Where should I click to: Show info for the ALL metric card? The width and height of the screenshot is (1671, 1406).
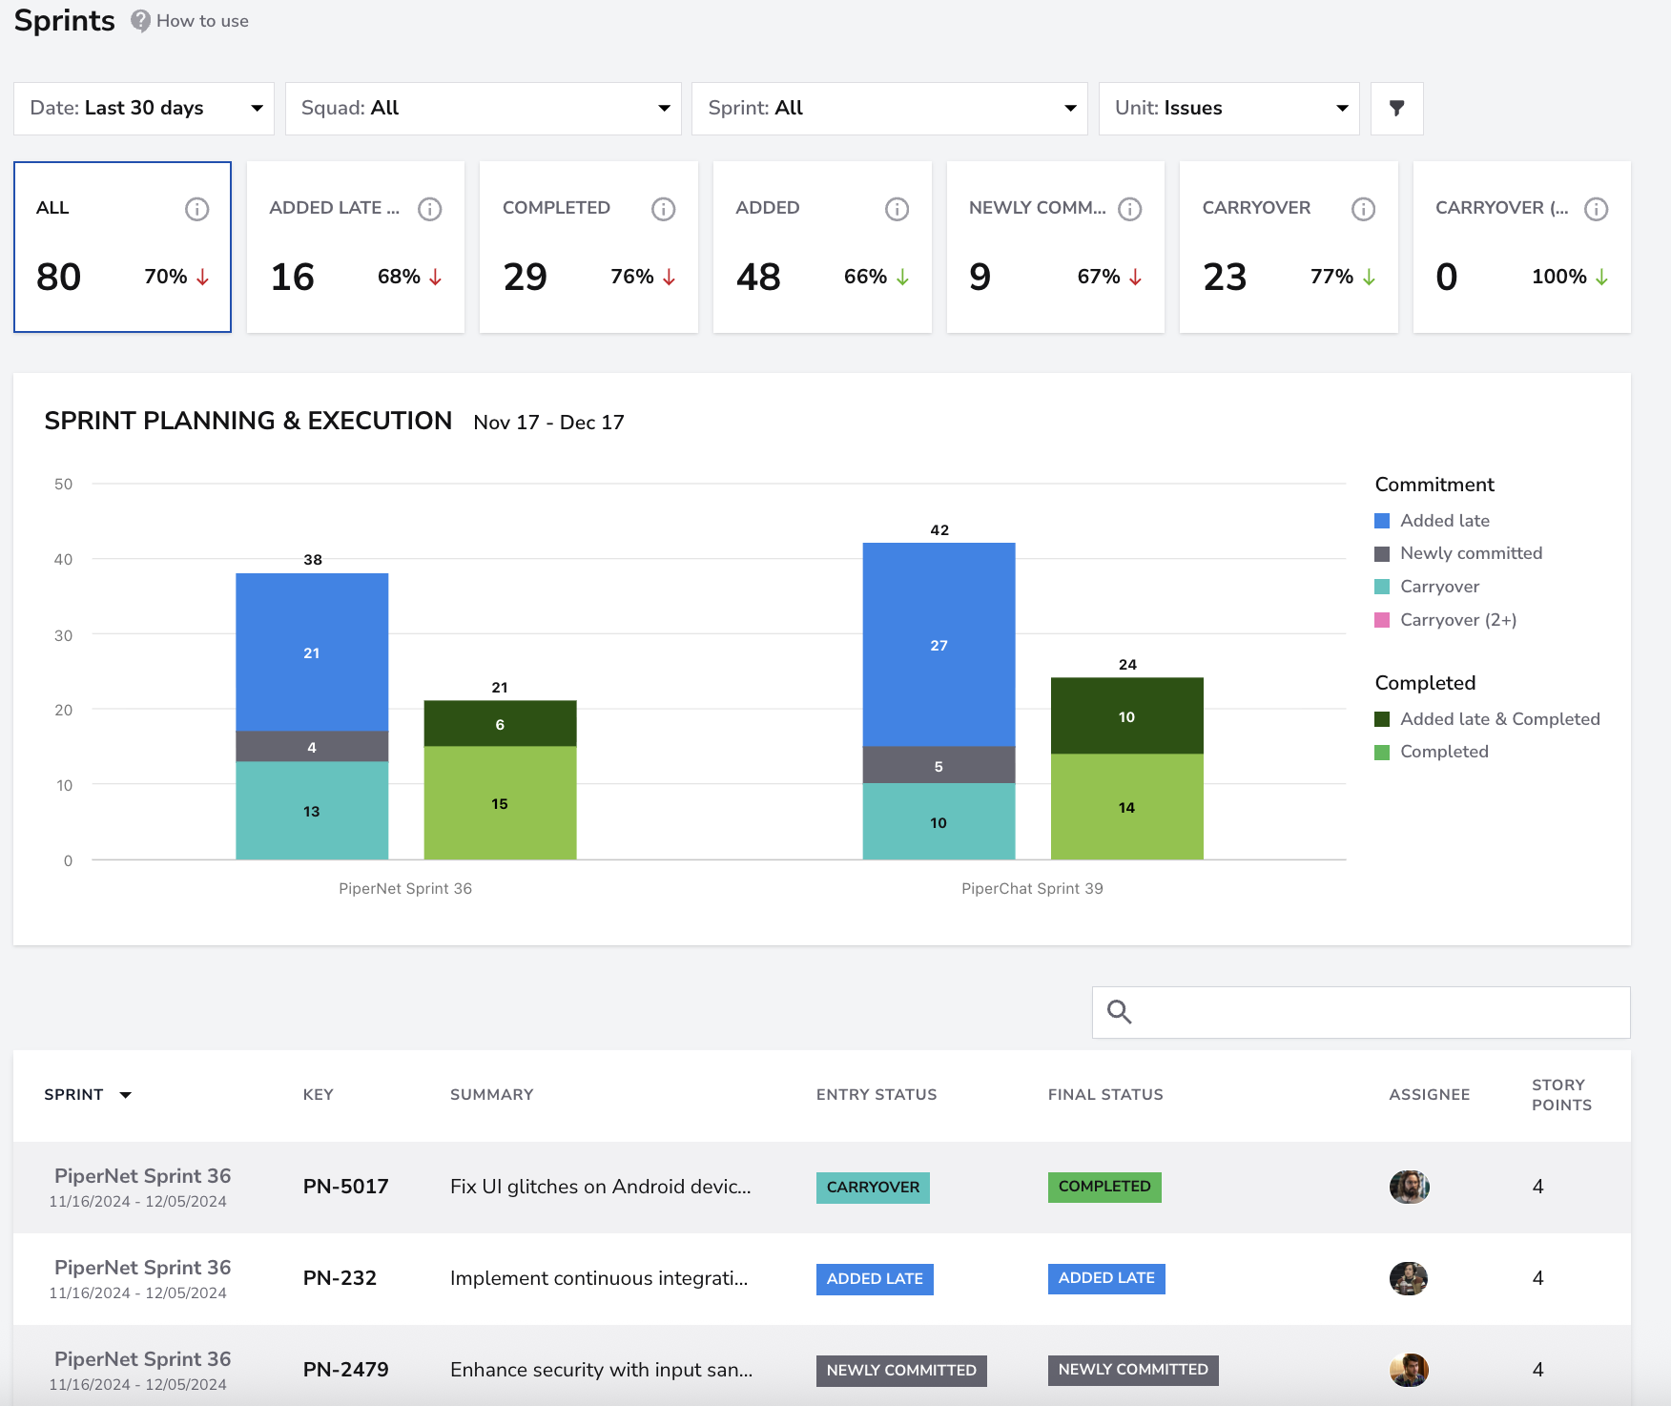(x=196, y=209)
